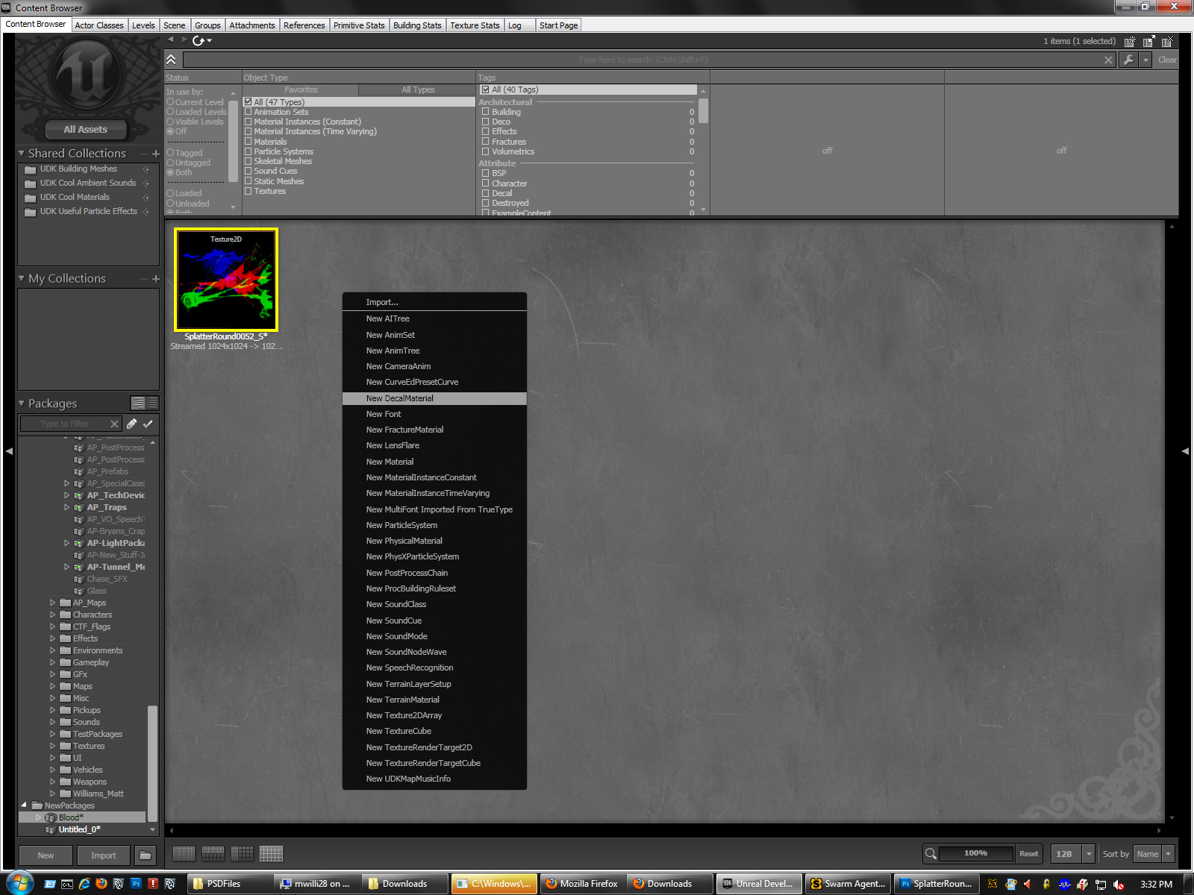Image resolution: width=1194 pixels, height=895 pixels.
Task: Collapse the My Collections section
Action: pyautogui.click(x=22, y=278)
